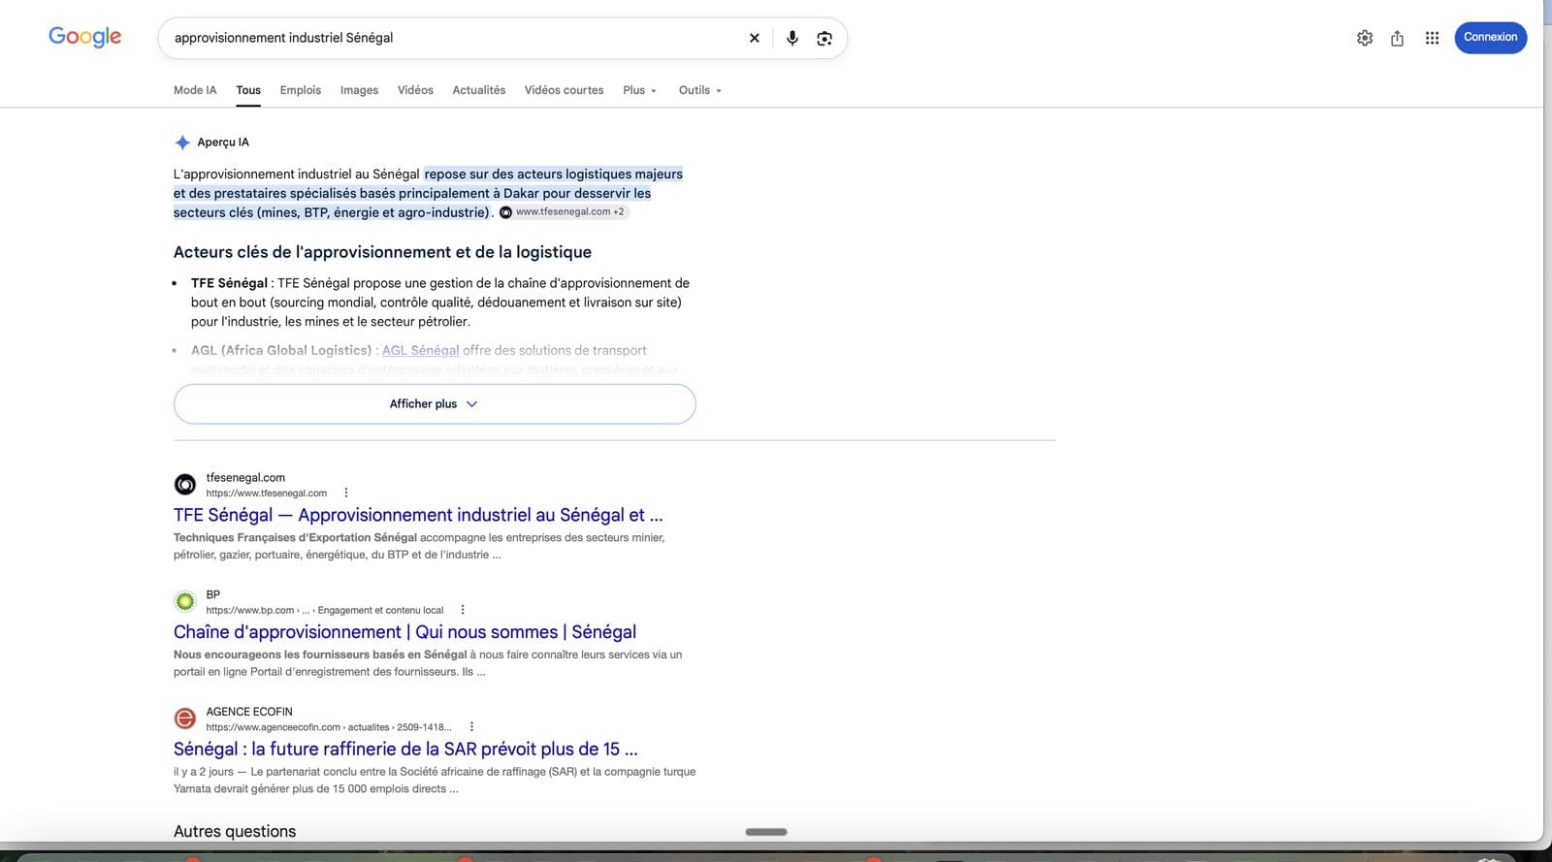Start voice search with the microphone icon
This screenshot has height=862, width=1552.
click(792, 38)
